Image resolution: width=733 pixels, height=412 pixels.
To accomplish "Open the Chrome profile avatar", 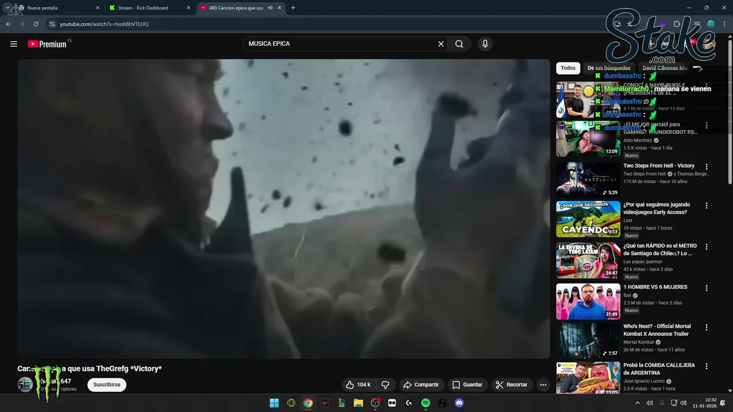I will 711,24.
